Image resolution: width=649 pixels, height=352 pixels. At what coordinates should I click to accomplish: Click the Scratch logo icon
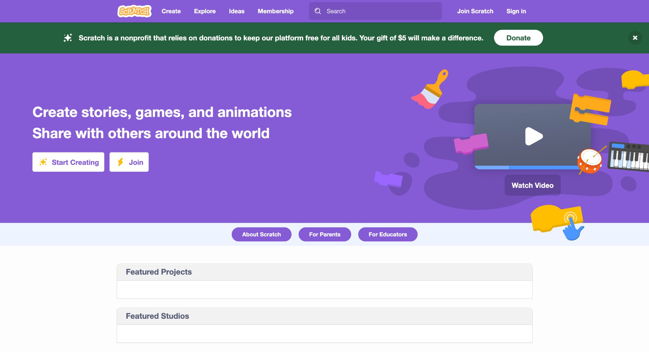pyautogui.click(x=134, y=11)
